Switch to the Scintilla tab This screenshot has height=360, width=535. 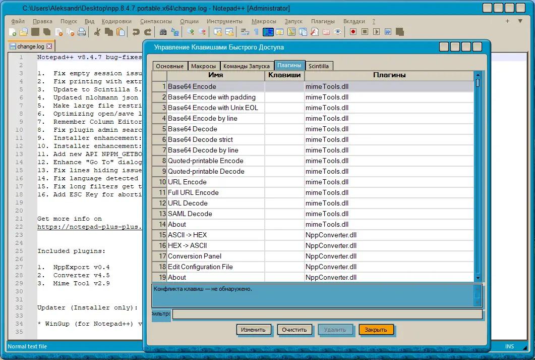pos(319,66)
